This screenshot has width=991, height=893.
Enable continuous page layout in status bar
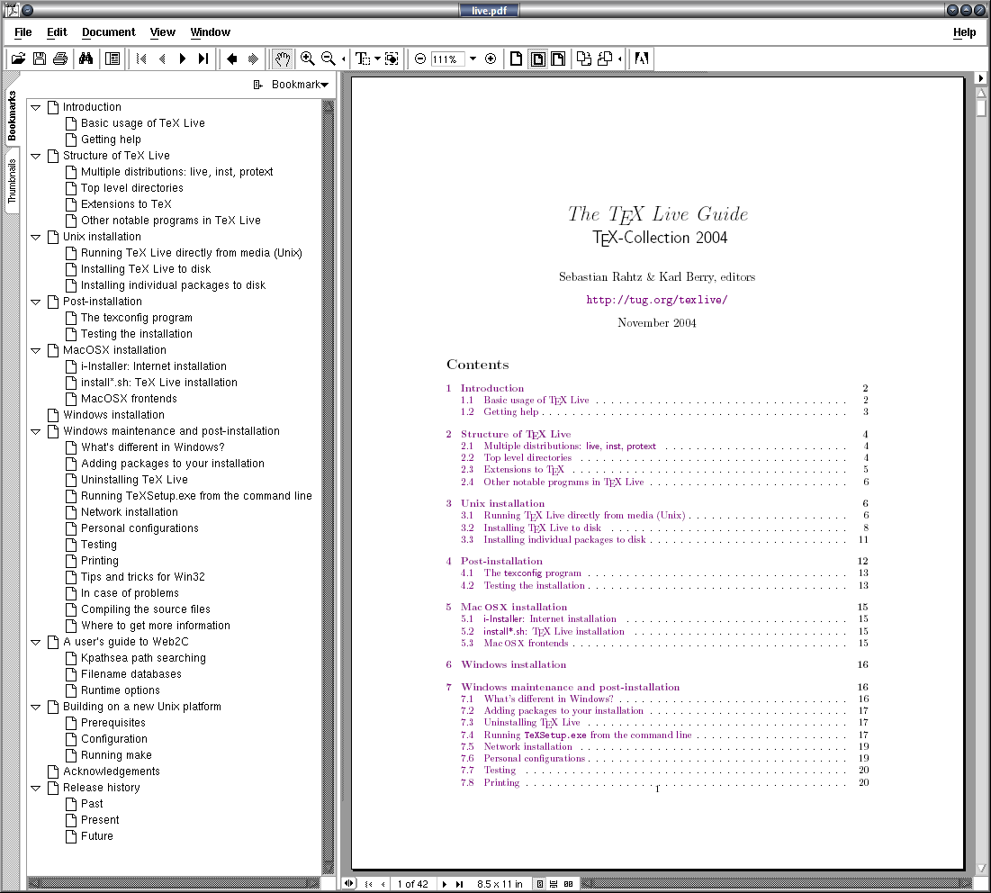(554, 884)
